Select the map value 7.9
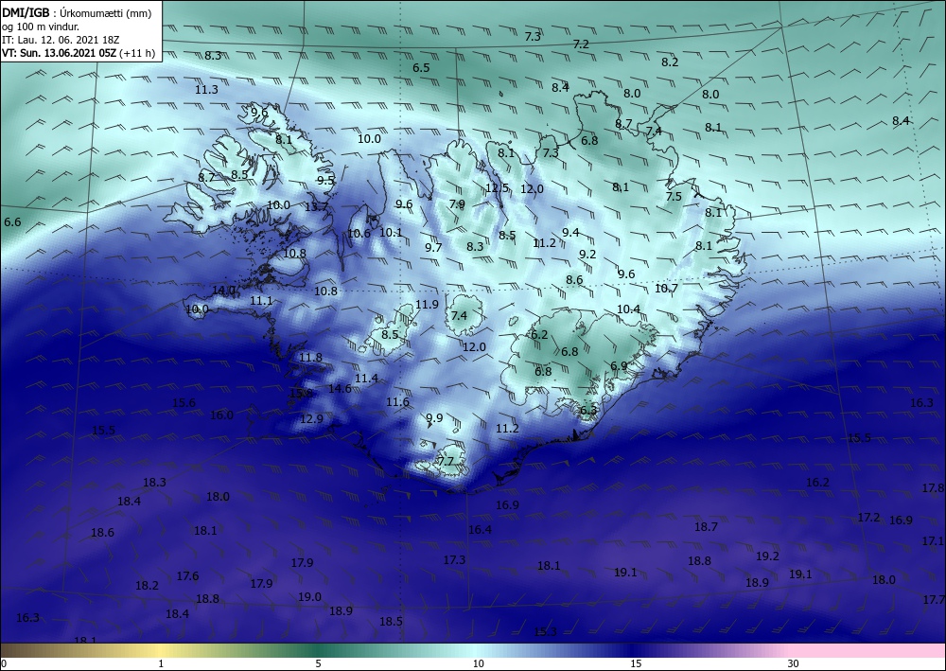This screenshot has width=946, height=671. pyautogui.click(x=457, y=204)
